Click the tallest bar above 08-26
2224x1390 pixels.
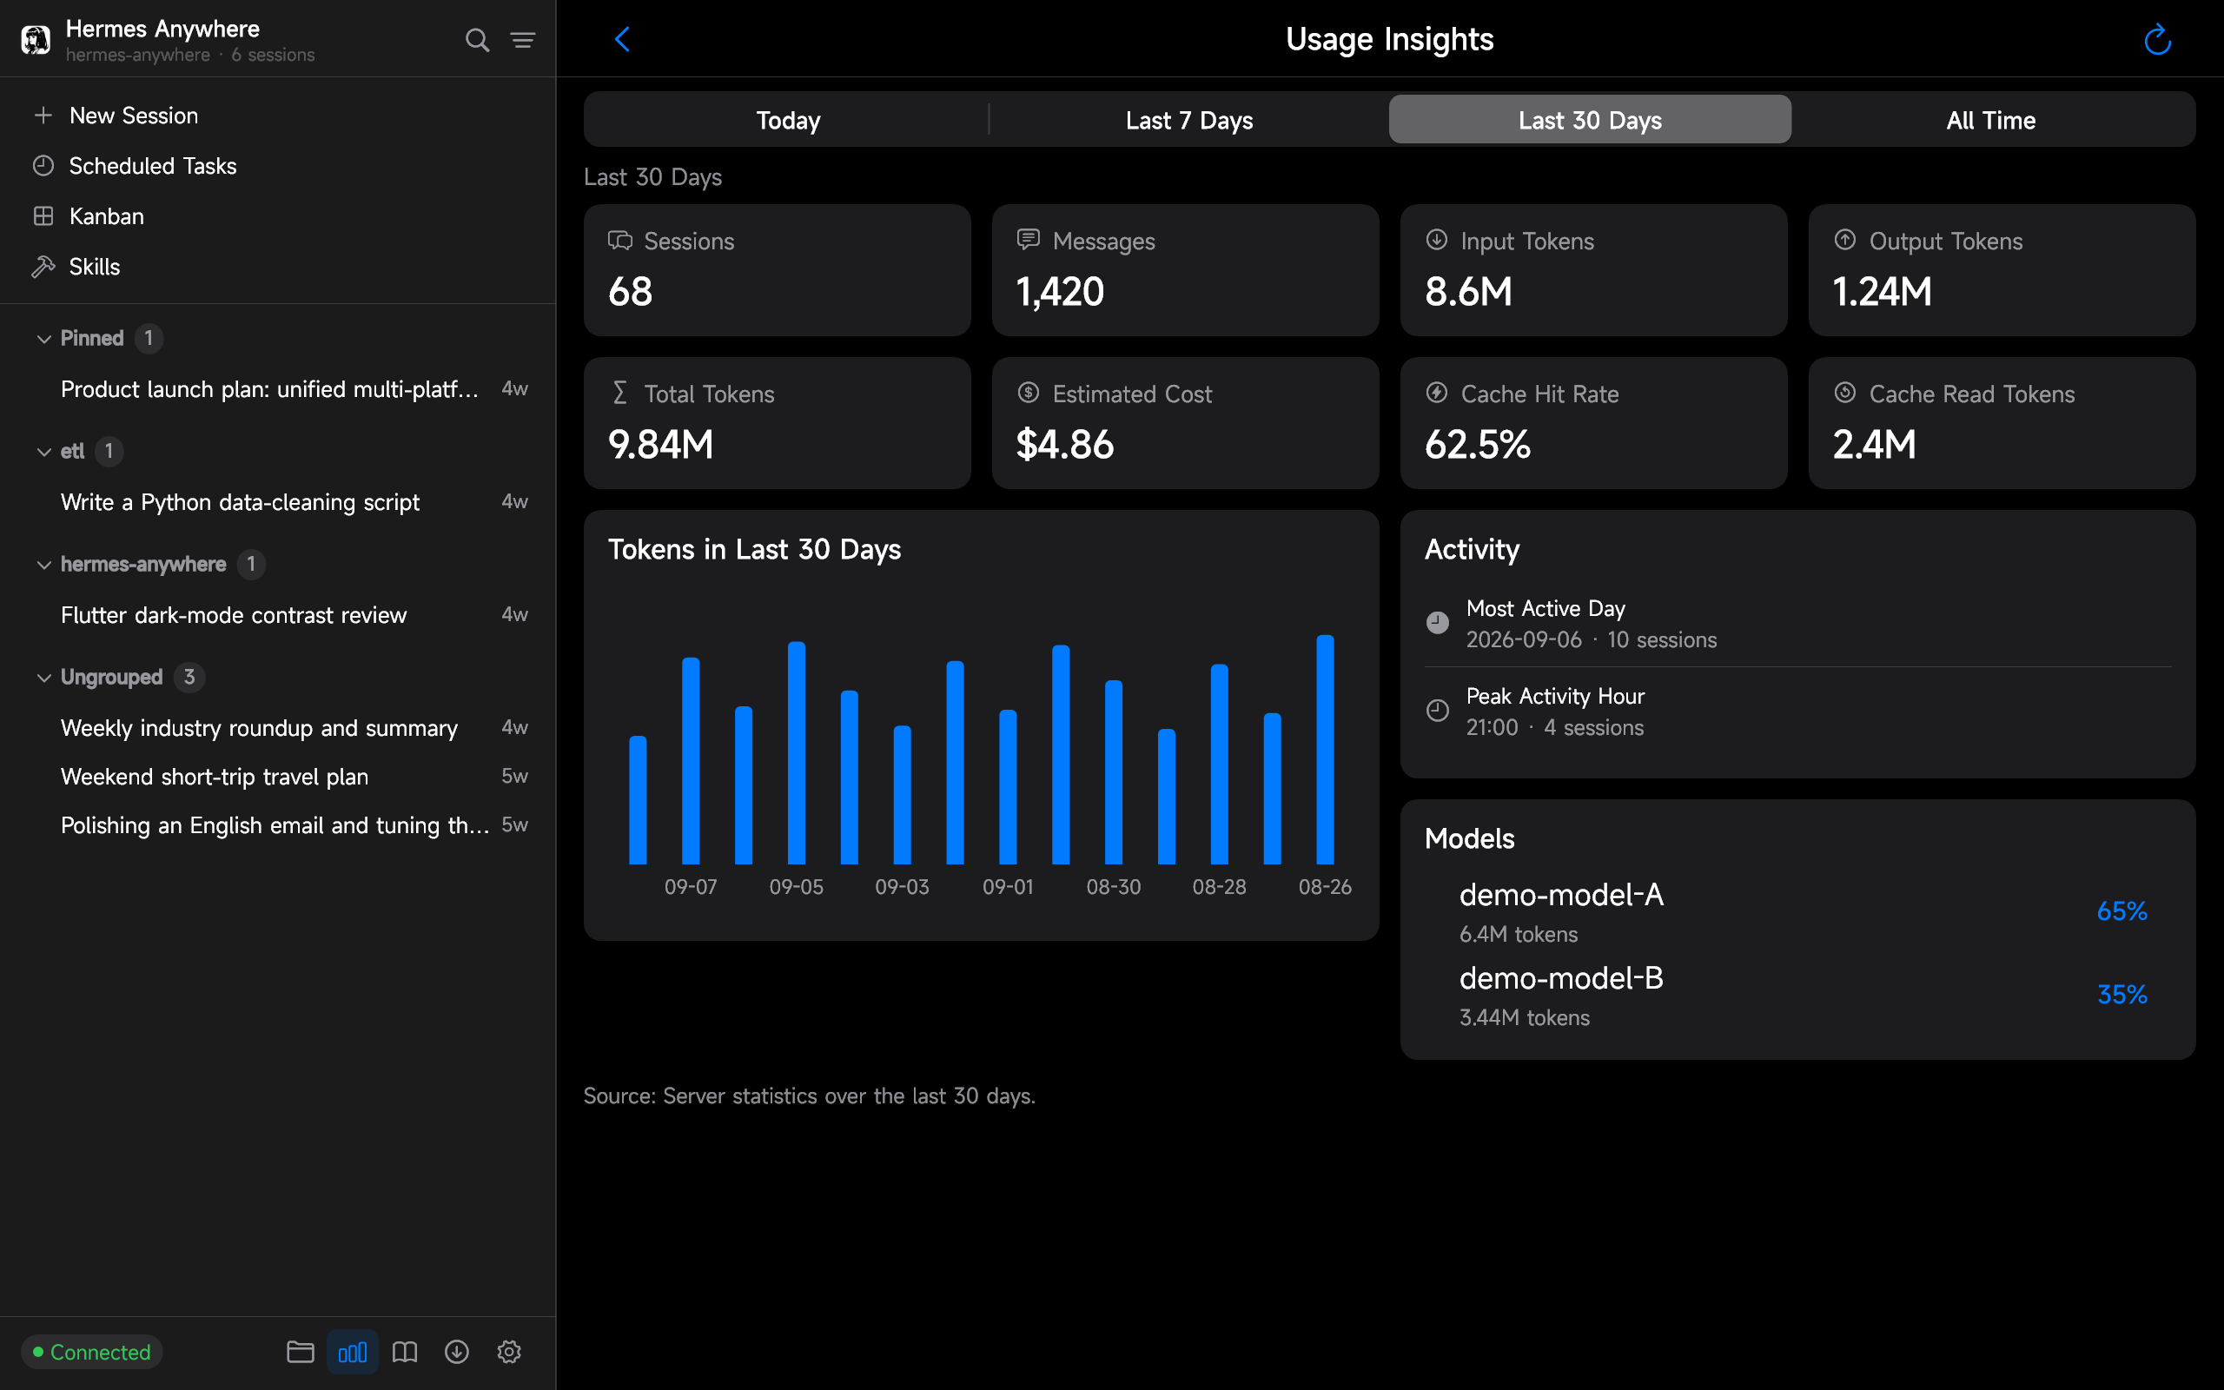coord(1325,749)
